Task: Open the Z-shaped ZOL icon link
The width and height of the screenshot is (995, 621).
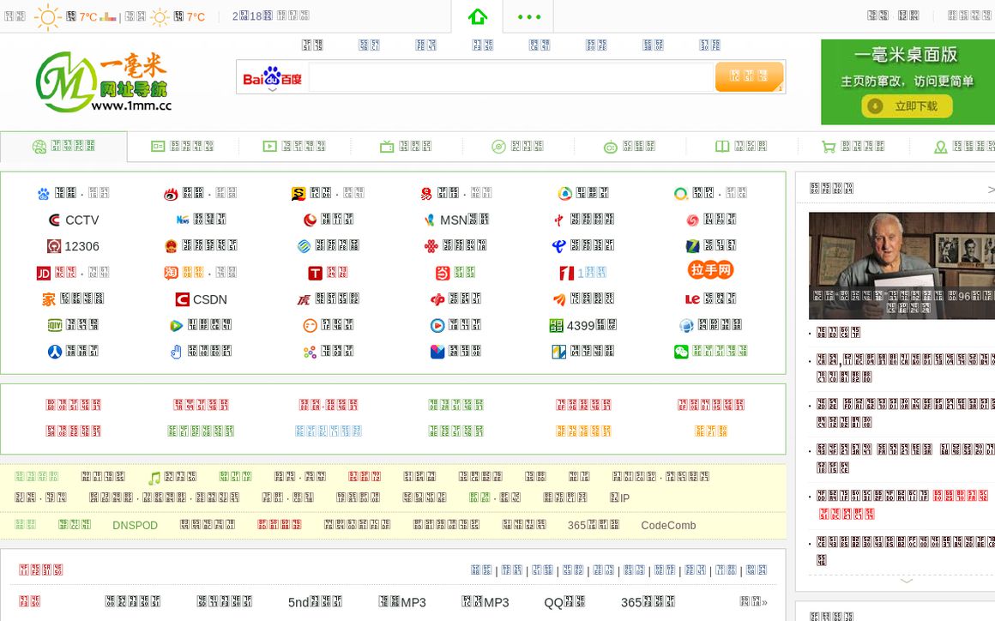Action: (x=693, y=246)
